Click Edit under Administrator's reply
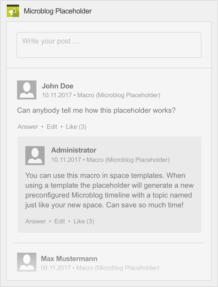The width and height of the screenshot is (218, 287). tap(60, 221)
